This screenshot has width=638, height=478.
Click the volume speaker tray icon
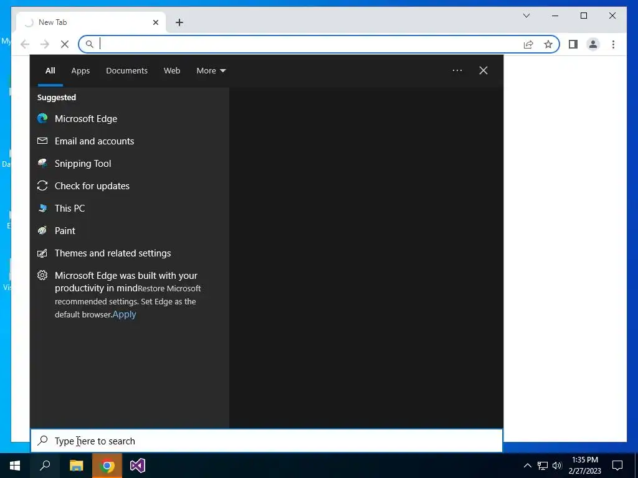pos(557,466)
